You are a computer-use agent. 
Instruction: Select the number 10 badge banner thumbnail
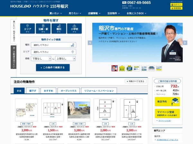pyautogui.click(x=129, y=68)
